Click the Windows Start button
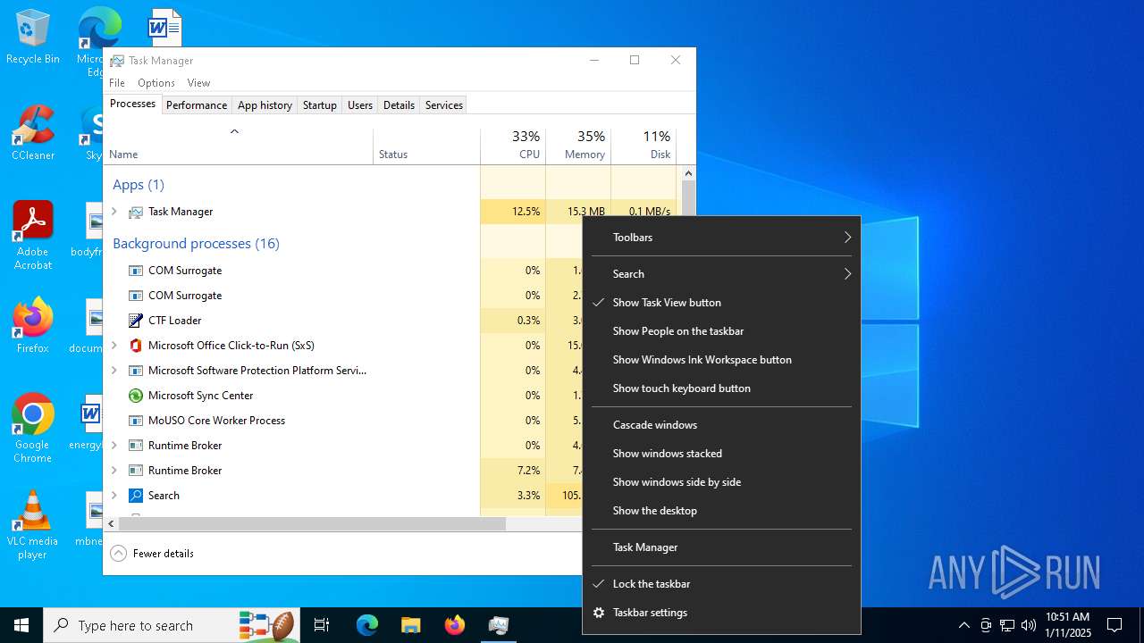This screenshot has width=1144, height=643. [21, 625]
